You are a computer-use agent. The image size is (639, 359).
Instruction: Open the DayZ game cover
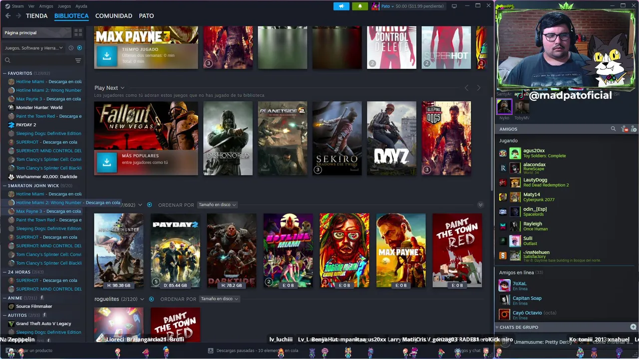coord(391,138)
